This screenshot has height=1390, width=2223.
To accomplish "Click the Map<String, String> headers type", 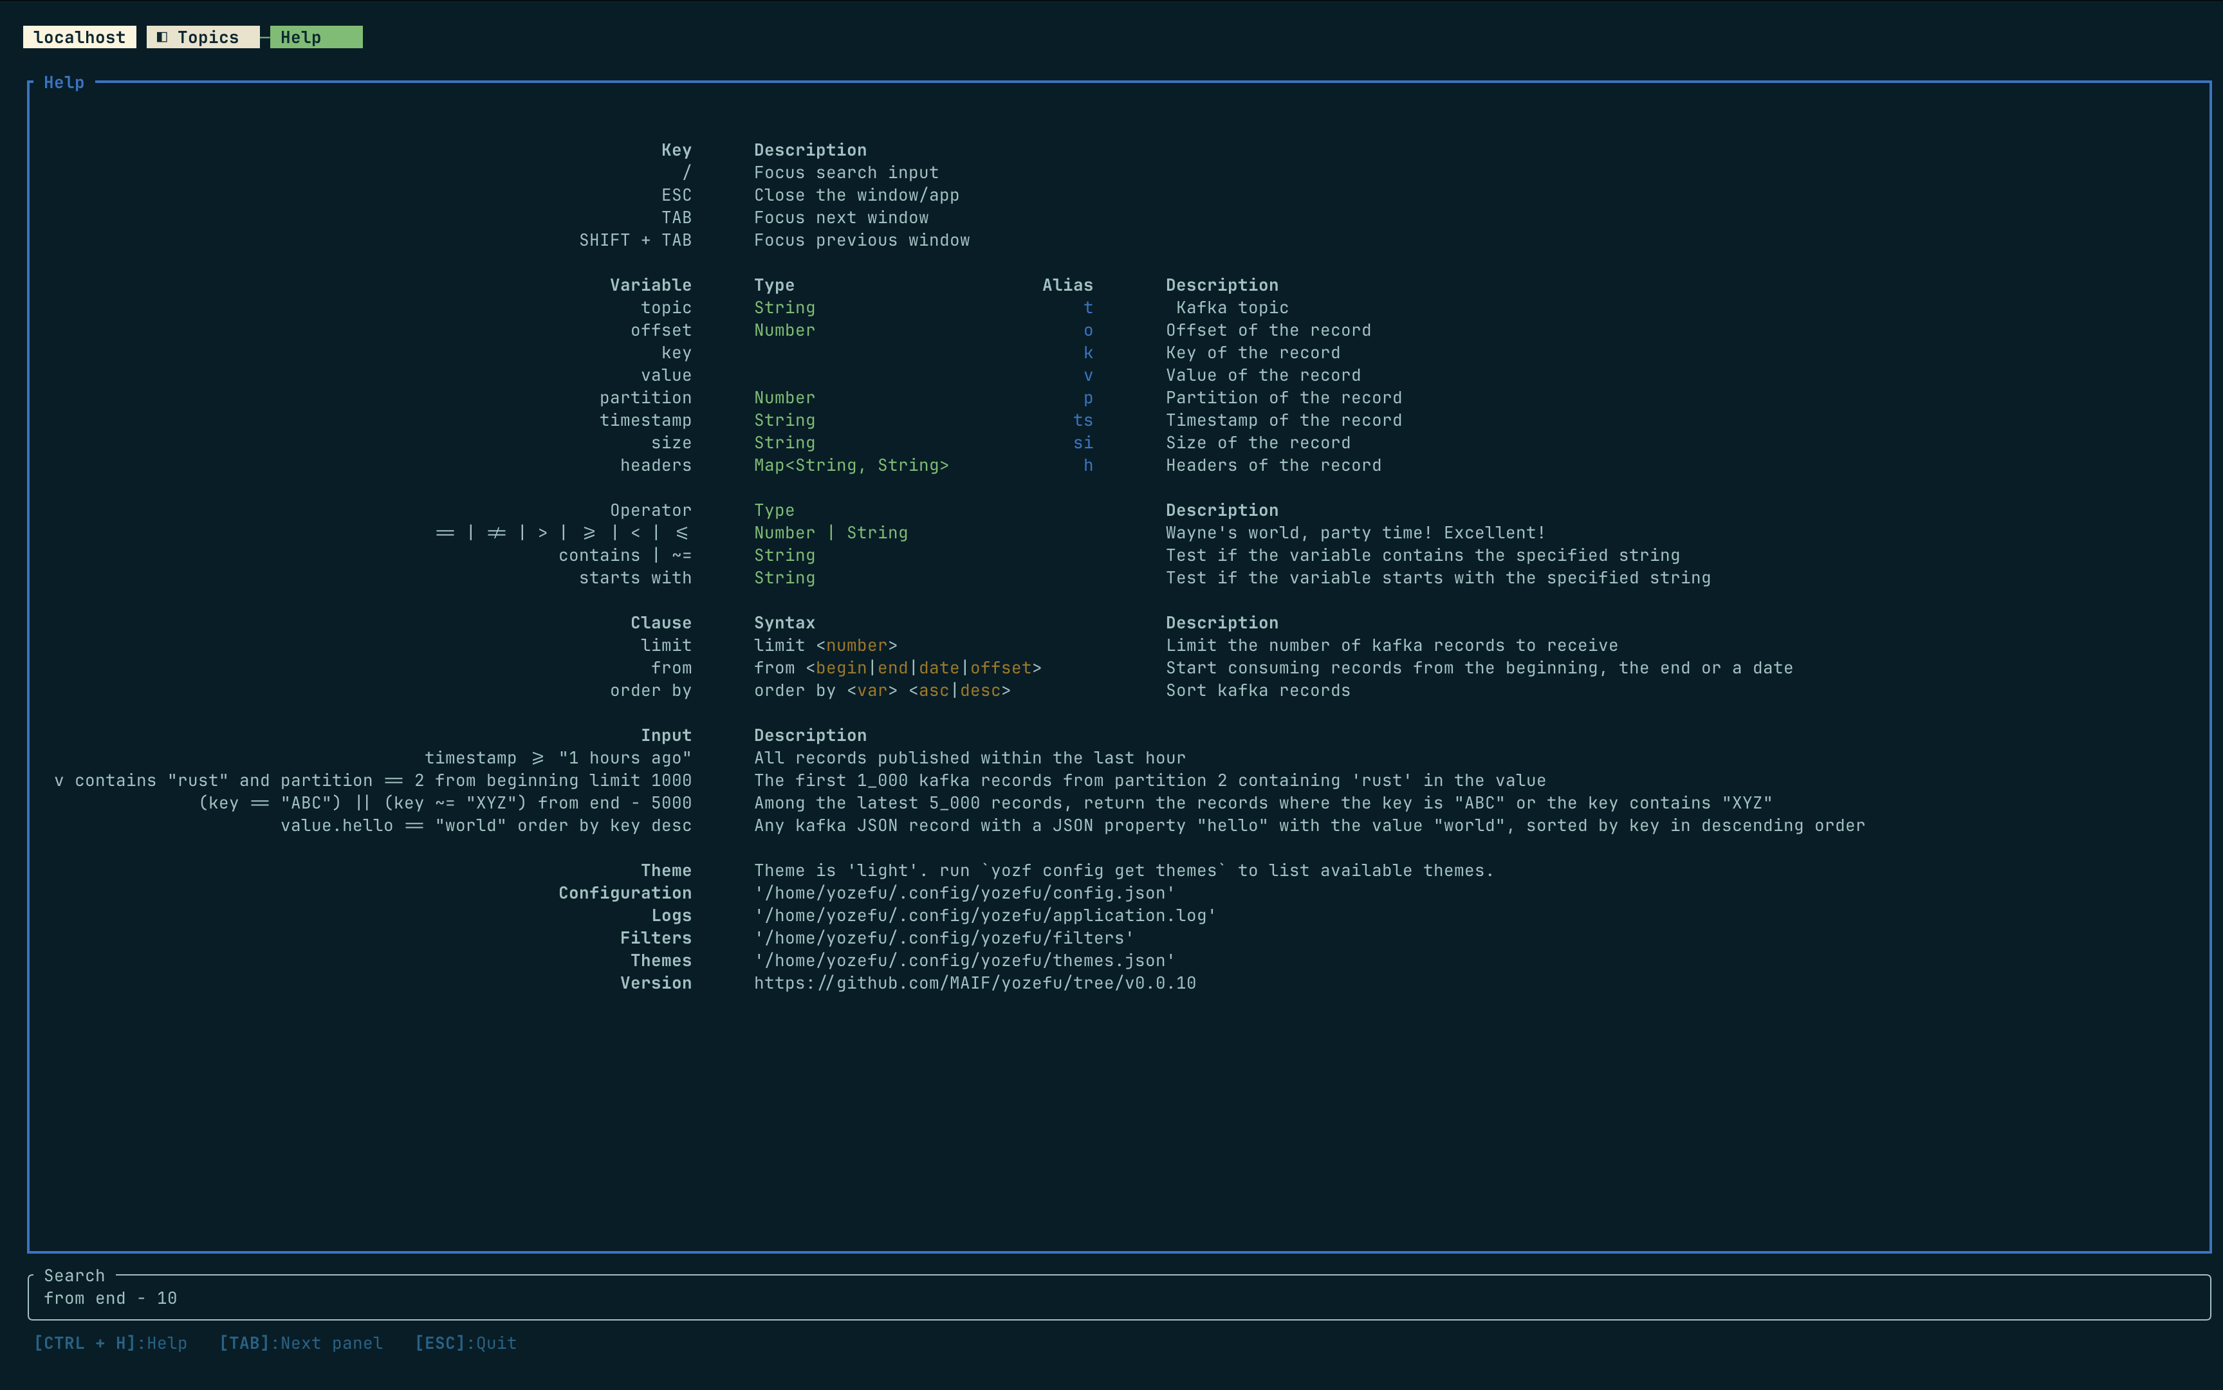I will point(851,465).
